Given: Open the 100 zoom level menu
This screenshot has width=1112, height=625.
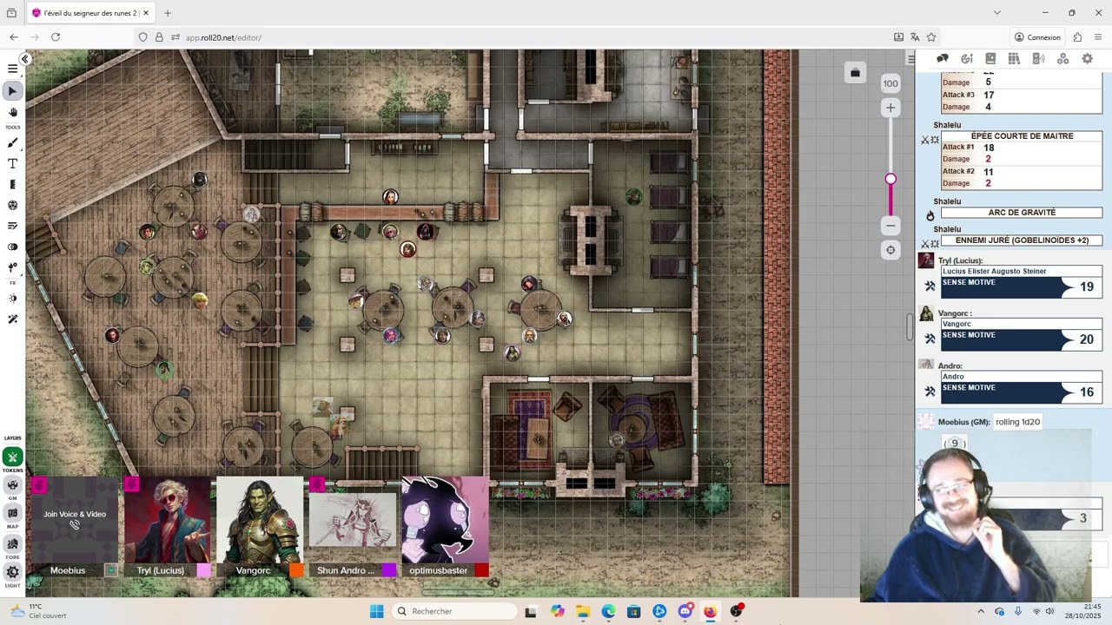Looking at the screenshot, I should click(890, 83).
